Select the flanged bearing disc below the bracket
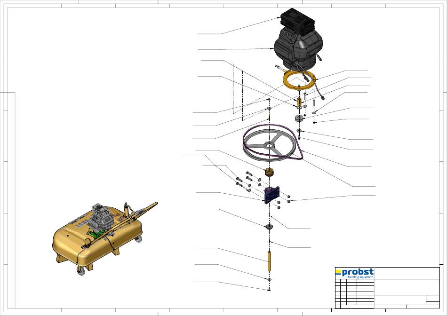Screen dimensions: 447x316 [x=270, y=228]
